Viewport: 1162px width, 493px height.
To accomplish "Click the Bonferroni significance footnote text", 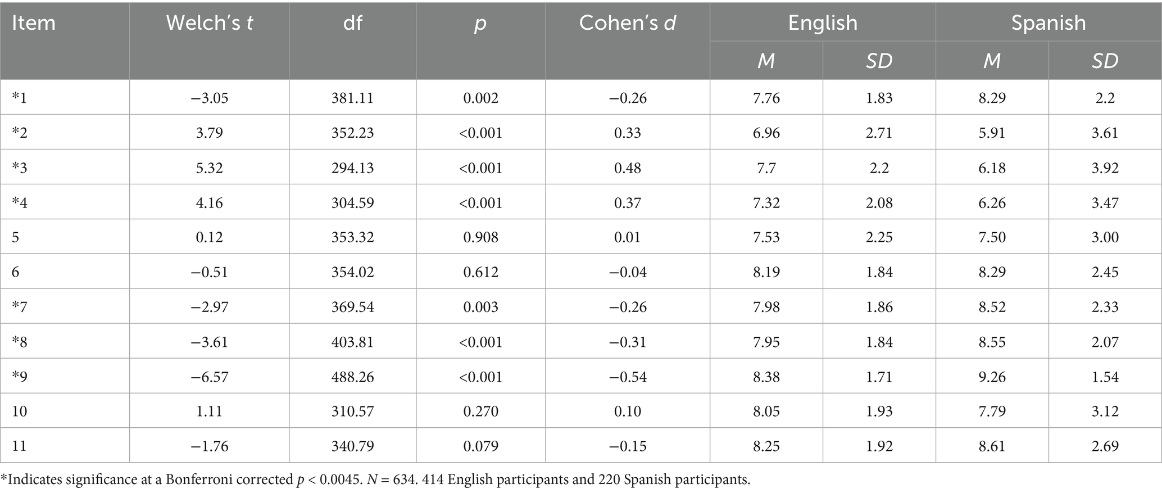I will coord(375,480).
